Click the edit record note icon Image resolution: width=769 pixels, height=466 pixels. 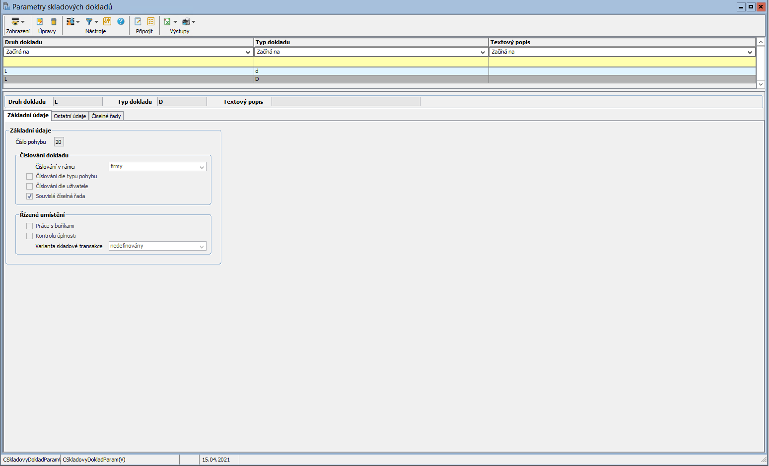(x=40, y=22)
